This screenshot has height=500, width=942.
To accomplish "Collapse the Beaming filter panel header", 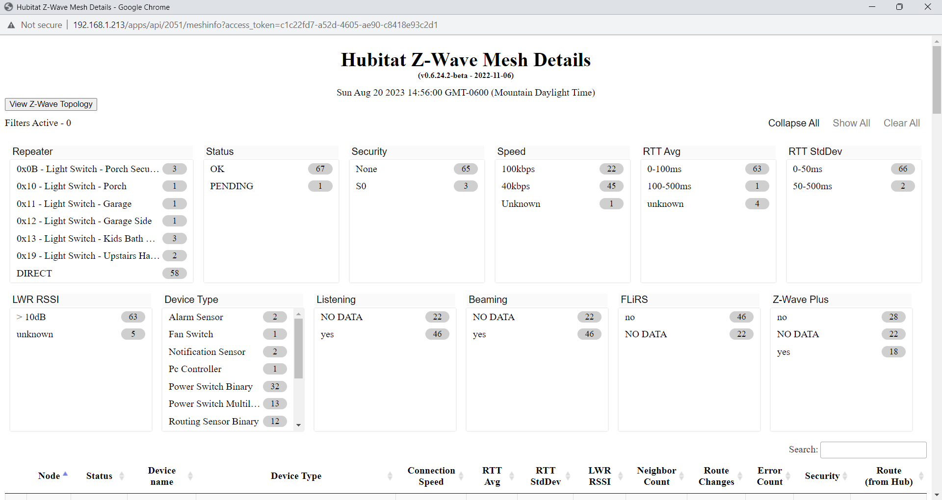I will tap(537, 300).
